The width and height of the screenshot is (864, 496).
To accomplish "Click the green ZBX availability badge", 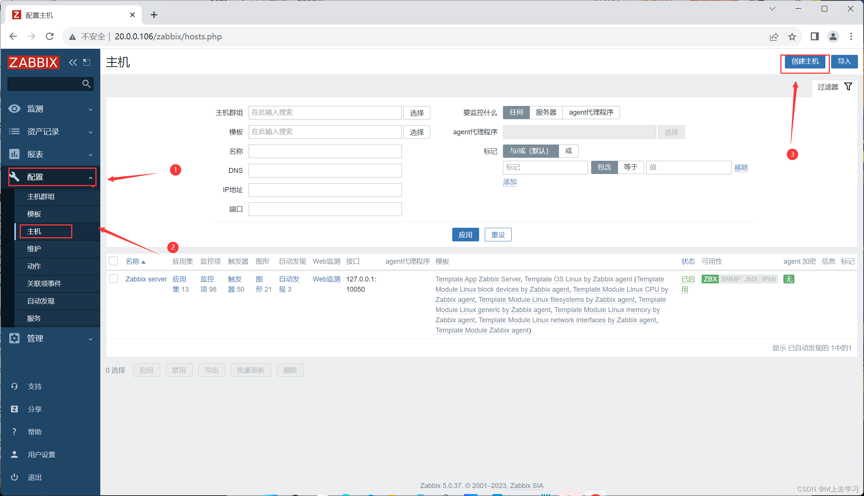I will click(x=710, y=279).
